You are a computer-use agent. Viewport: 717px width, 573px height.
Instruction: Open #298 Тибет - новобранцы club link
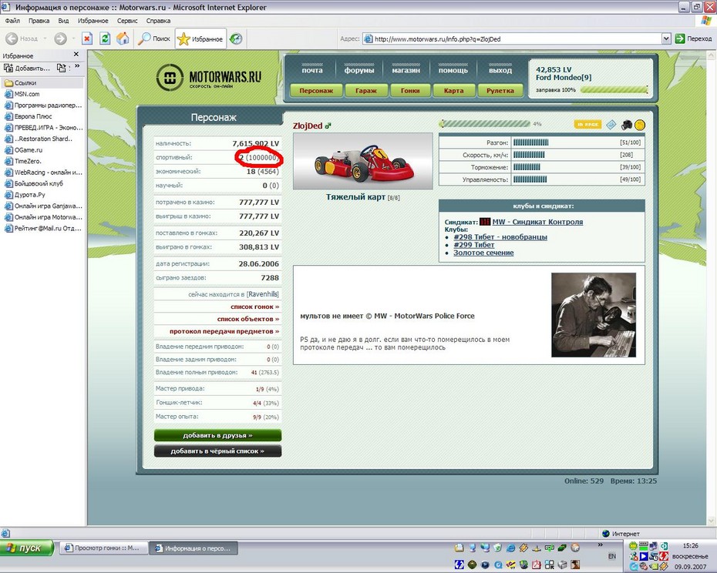[x=500, y=236]
